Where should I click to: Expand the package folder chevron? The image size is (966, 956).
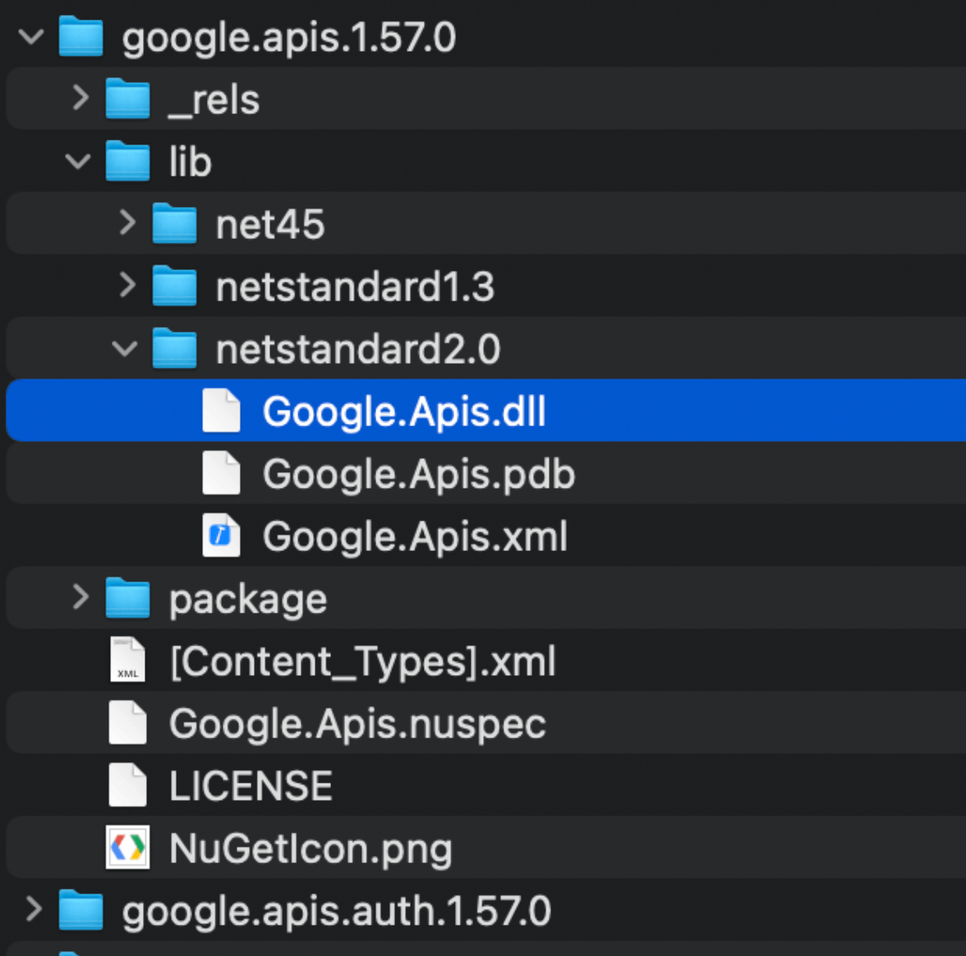80,597
